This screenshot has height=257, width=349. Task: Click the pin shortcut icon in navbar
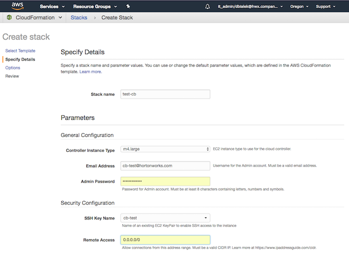[128, 6]
